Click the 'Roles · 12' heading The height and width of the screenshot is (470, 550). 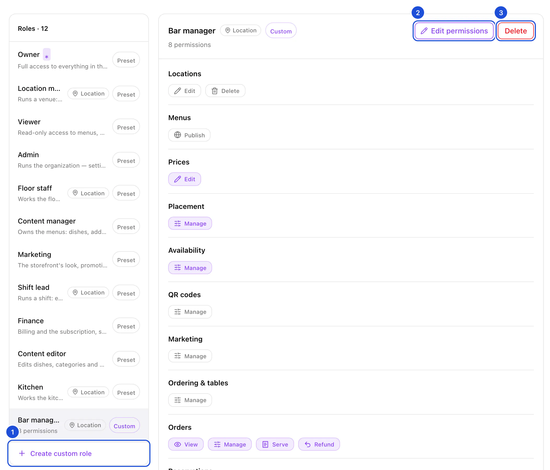pos(33,28)
